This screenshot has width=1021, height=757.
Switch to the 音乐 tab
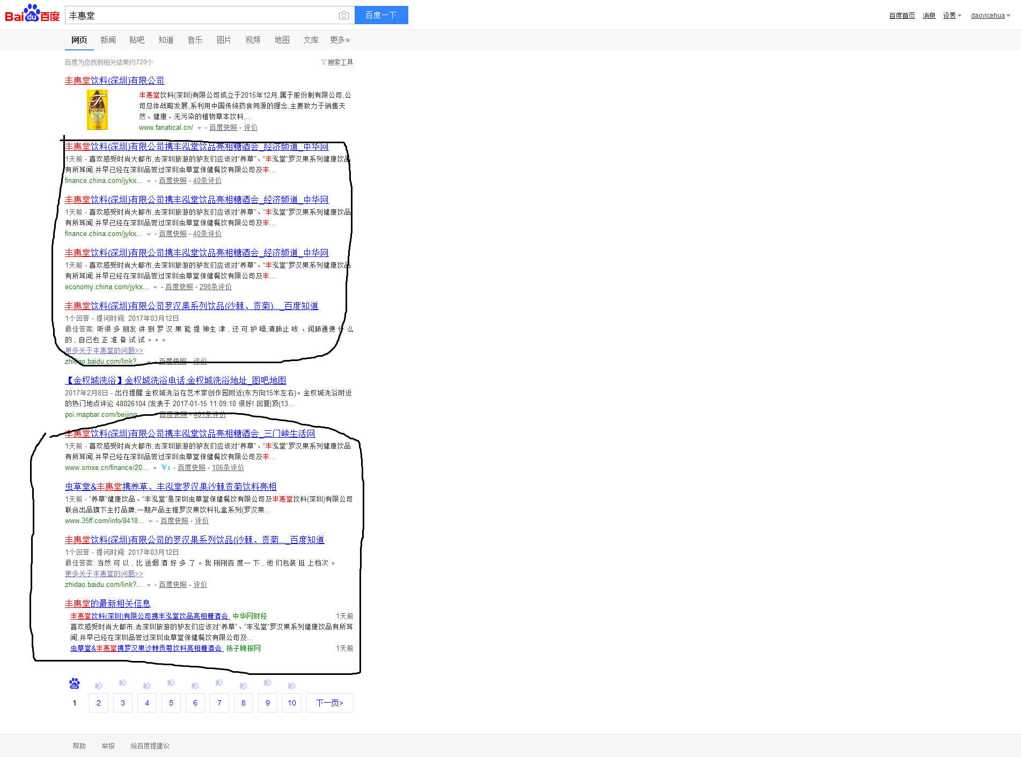click(195, 40)
